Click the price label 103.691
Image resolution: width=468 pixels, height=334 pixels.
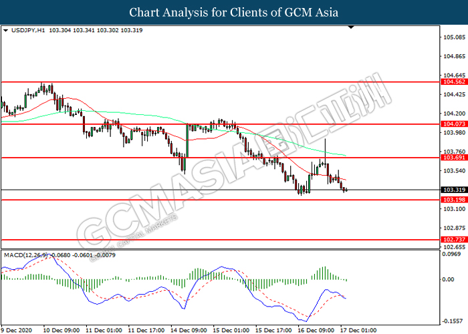(454, 158)
